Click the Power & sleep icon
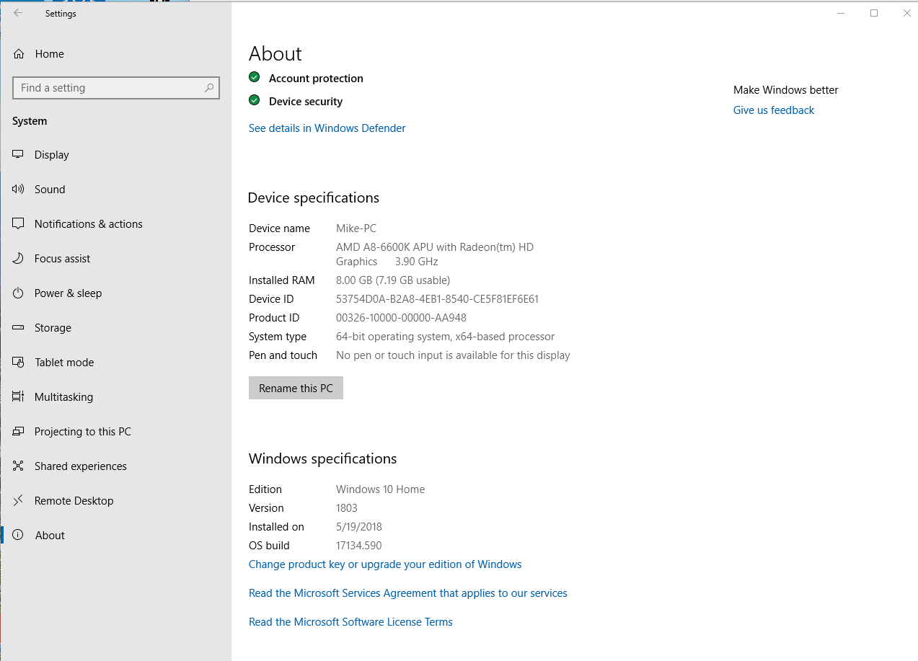The image size is (918, 661). (19, 293)
